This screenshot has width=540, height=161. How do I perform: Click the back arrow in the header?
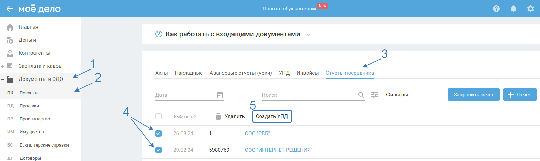pyautogui.click(x=10, y=9)
